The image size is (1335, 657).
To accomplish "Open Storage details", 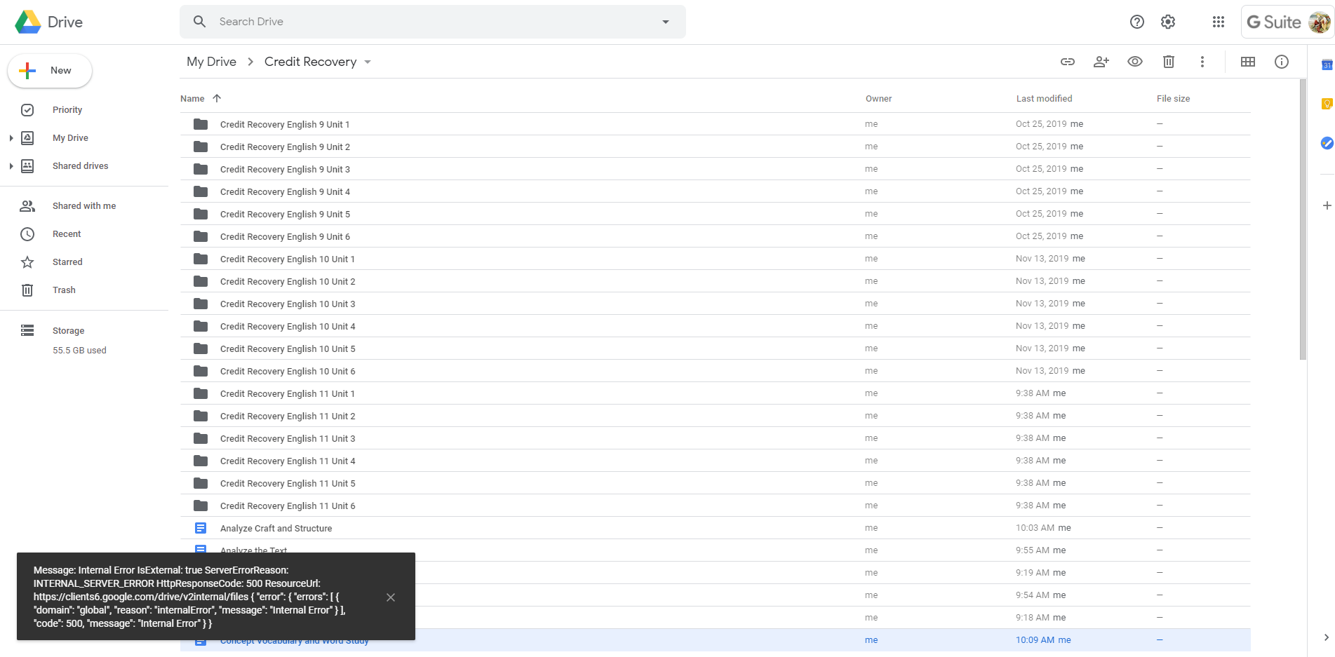I will pyautogui.click(x=68, y=331).
